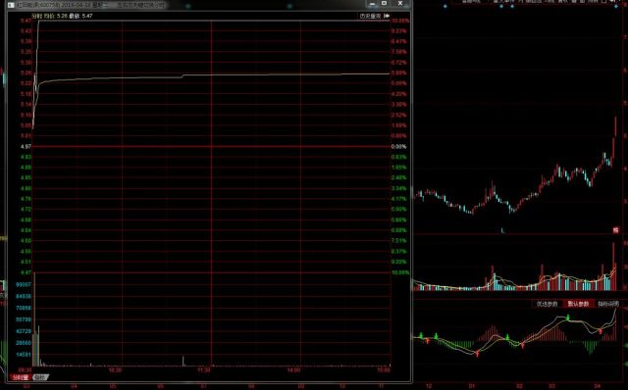Click the 默认参数 button

(578, 304)
